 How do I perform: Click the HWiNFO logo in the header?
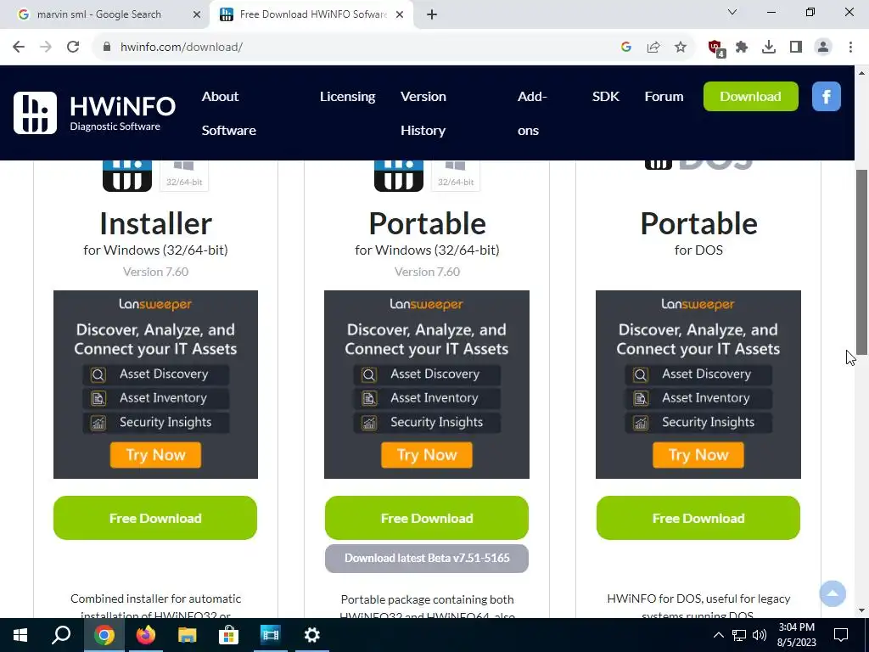94,113
